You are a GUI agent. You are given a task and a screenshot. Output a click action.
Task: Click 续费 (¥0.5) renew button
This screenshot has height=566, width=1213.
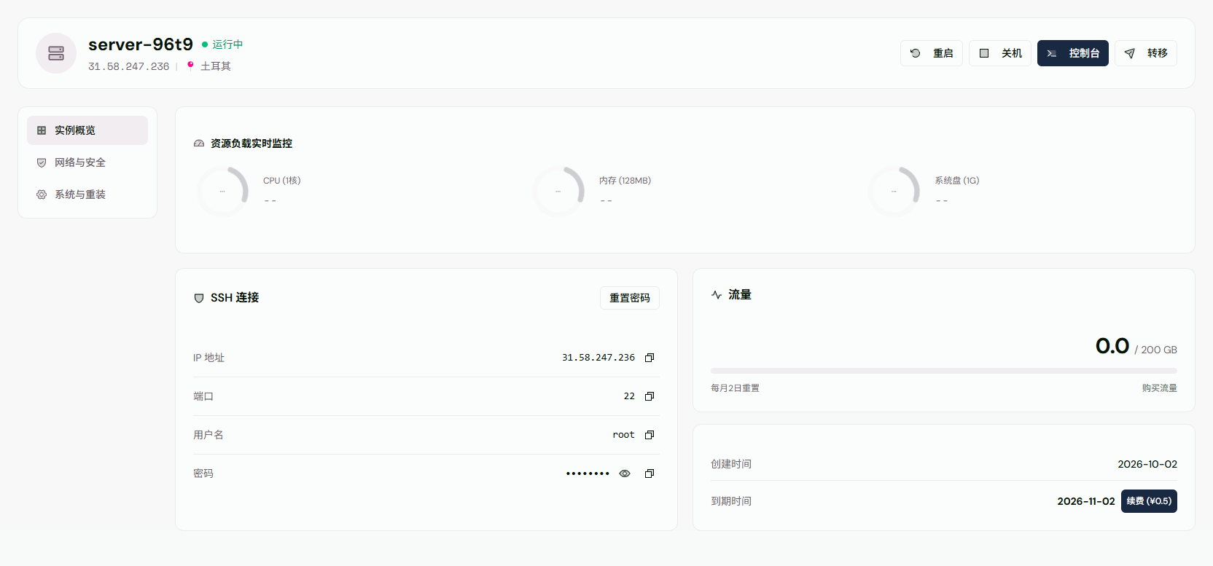pyautogui.click(x=1149, y=501)
